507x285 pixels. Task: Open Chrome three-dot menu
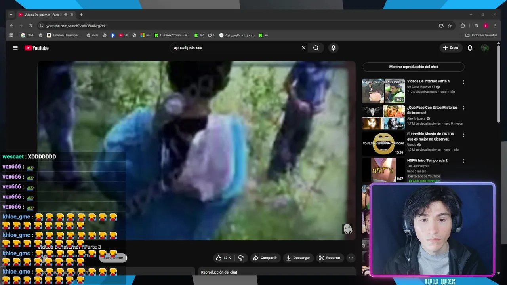(495, 26)
